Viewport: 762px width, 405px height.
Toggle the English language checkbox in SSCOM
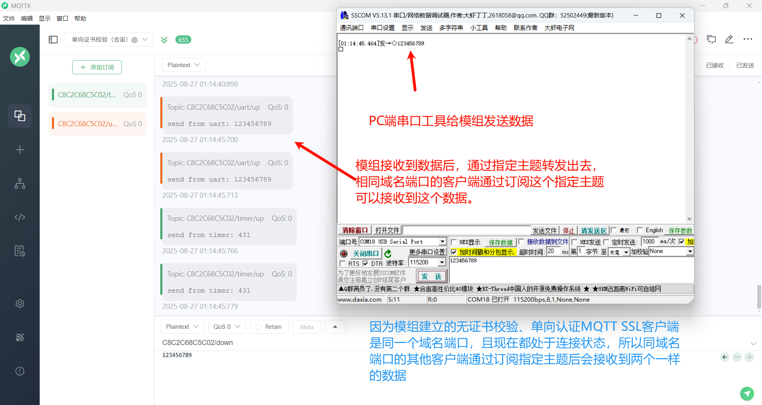click(639, 230)
